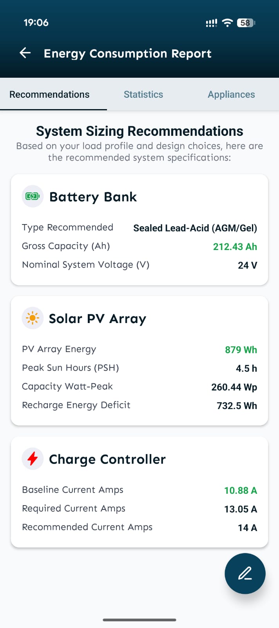Tap the cellular signal icon

pyautogui.click(x=211, y=23)
